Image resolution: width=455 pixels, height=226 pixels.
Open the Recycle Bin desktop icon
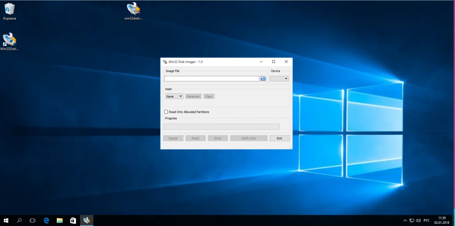coord(10,10)
